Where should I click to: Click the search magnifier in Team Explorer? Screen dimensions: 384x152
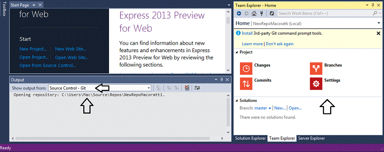[x=375, y=13]
